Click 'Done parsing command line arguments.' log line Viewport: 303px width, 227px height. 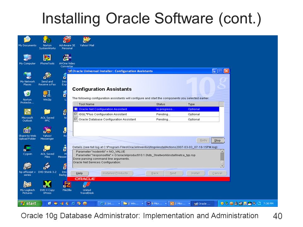(101, 159)
